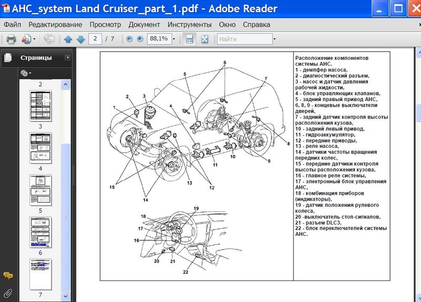Select the page 3 thumbnail
The image size is (421, 302).
pyautogui.click(x=41, y=106)
